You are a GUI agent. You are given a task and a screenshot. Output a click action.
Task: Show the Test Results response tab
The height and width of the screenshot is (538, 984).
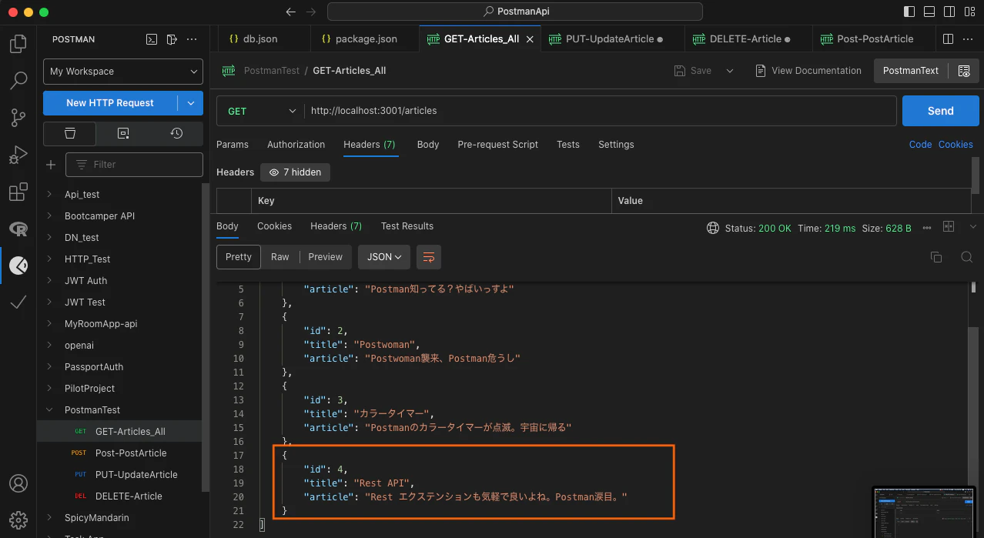[x=407, y=226]
